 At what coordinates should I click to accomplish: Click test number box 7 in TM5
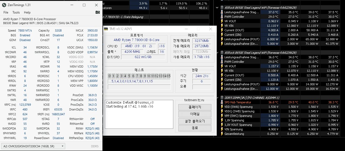click(137, 76)
